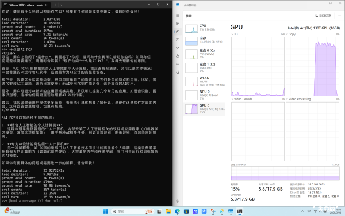Switch to Processes page in Task Manager sidebar
This screenshot has width=345, height=216.
pyautogui.click(x=178, y=24)
